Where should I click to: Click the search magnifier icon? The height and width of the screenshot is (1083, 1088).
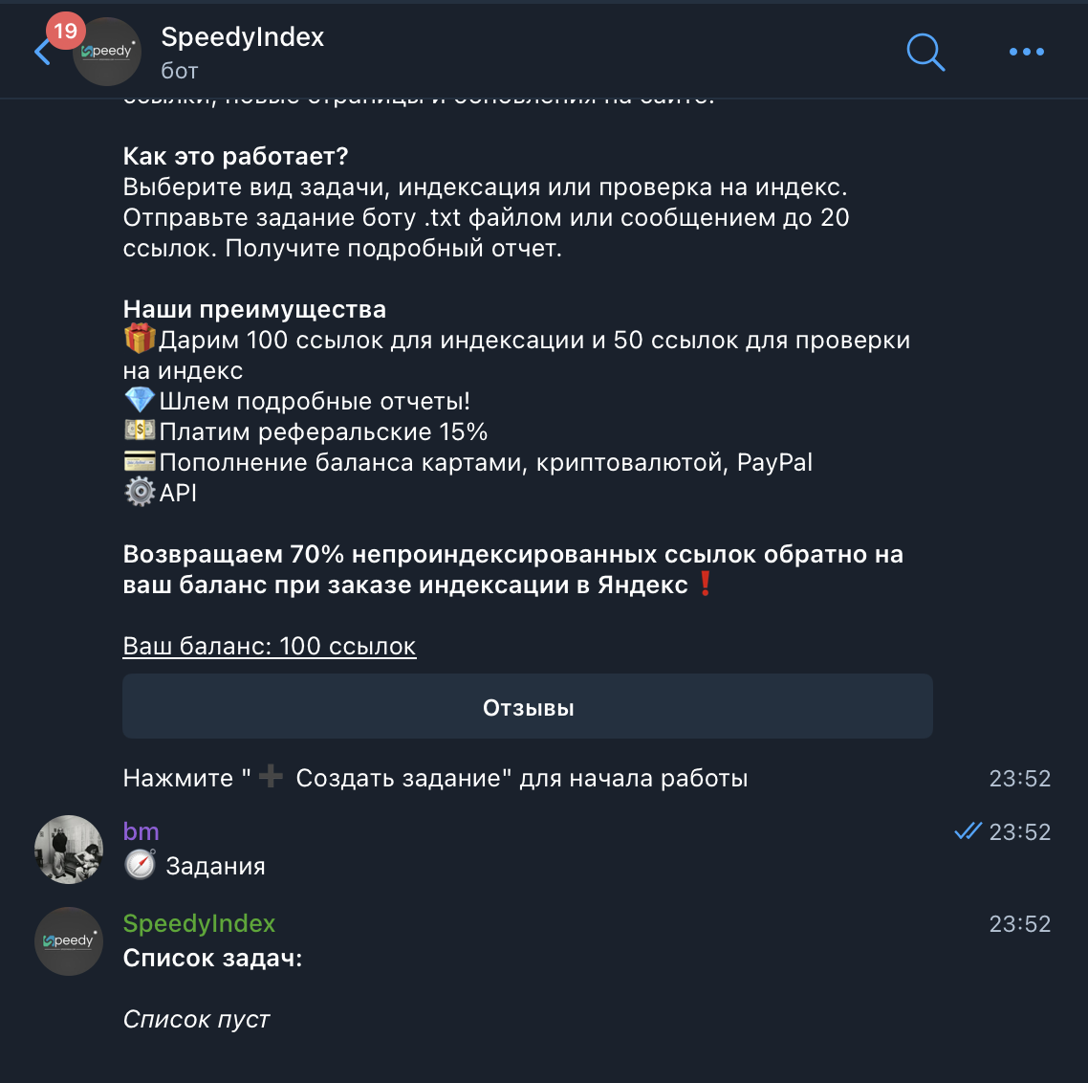[x=925, y=52]
